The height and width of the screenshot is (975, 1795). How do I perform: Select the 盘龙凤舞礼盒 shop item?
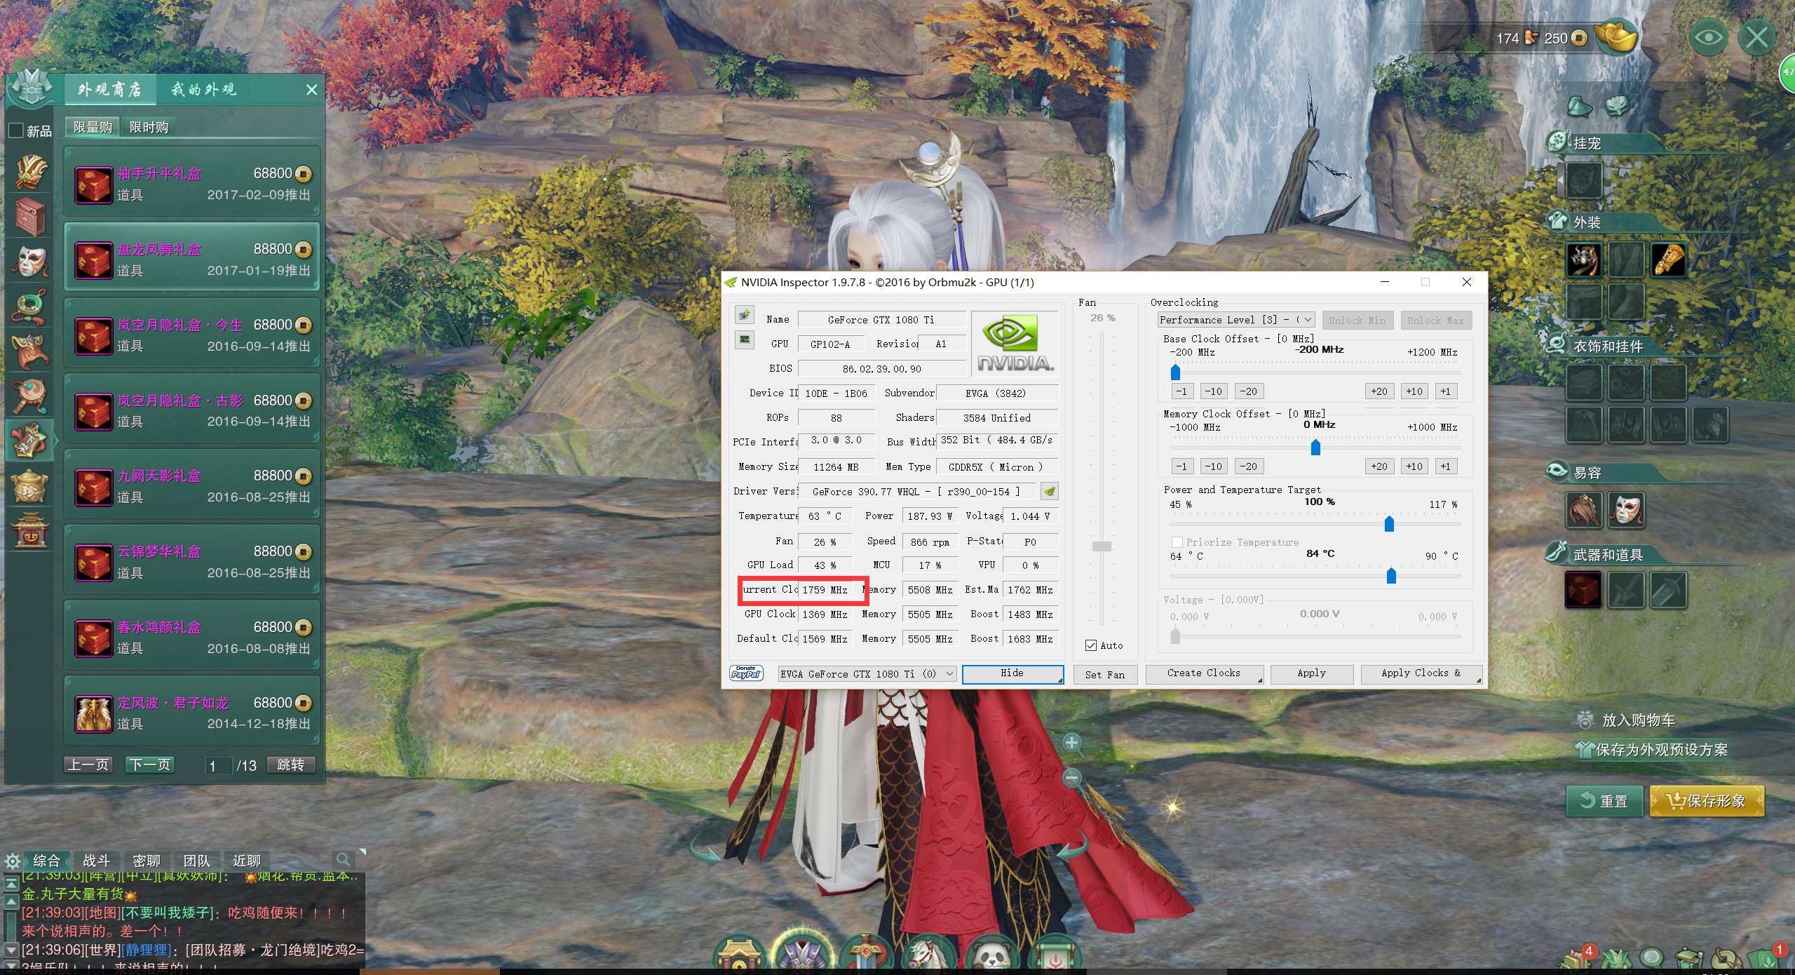pyautogui.click(x=192, y=257)
